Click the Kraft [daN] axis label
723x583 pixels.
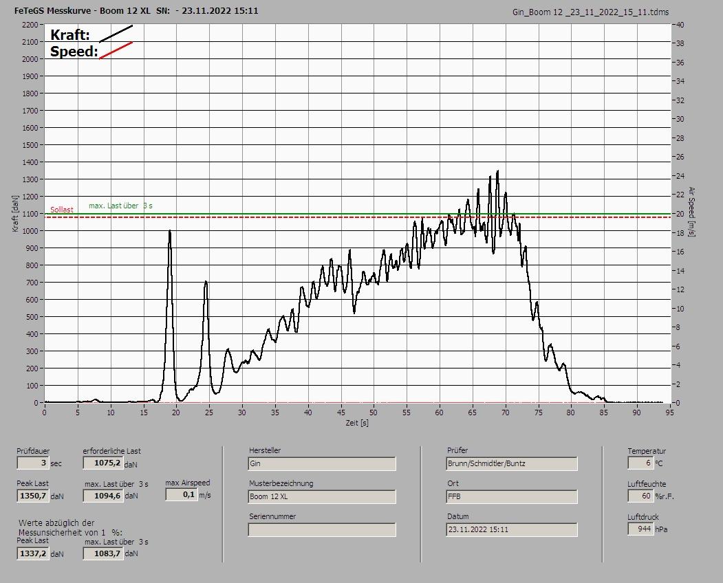tap(15, 213)
